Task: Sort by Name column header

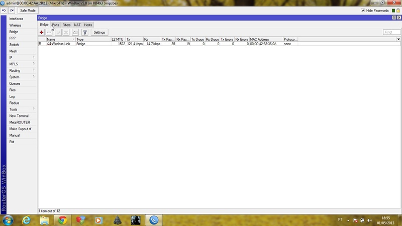Action: click(x=61, y=40)
